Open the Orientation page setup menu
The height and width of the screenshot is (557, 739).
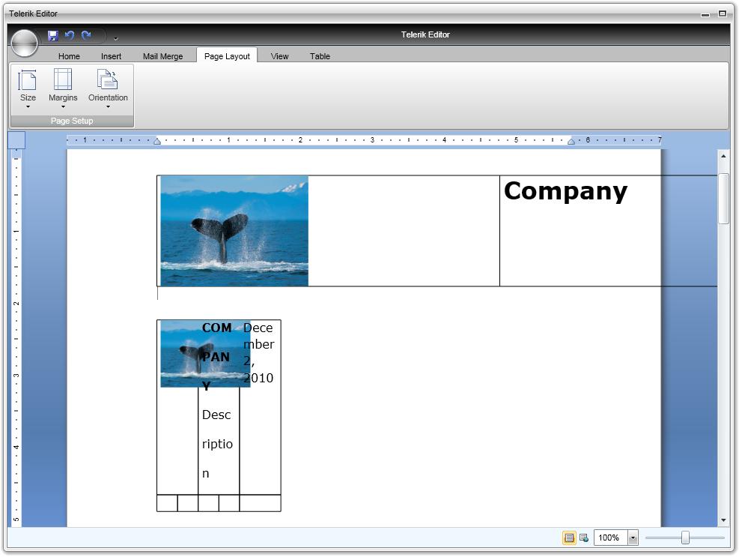(x=108, y=89)
